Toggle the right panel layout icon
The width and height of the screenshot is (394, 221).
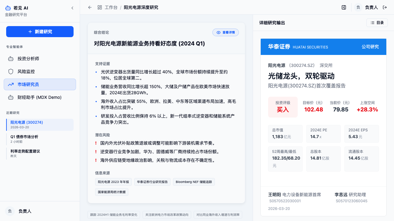pos(344,7)
